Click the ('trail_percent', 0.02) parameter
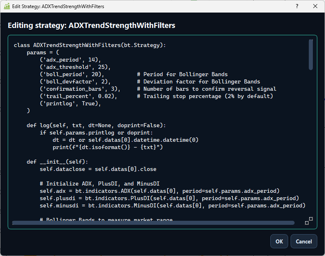 (78, 96)
